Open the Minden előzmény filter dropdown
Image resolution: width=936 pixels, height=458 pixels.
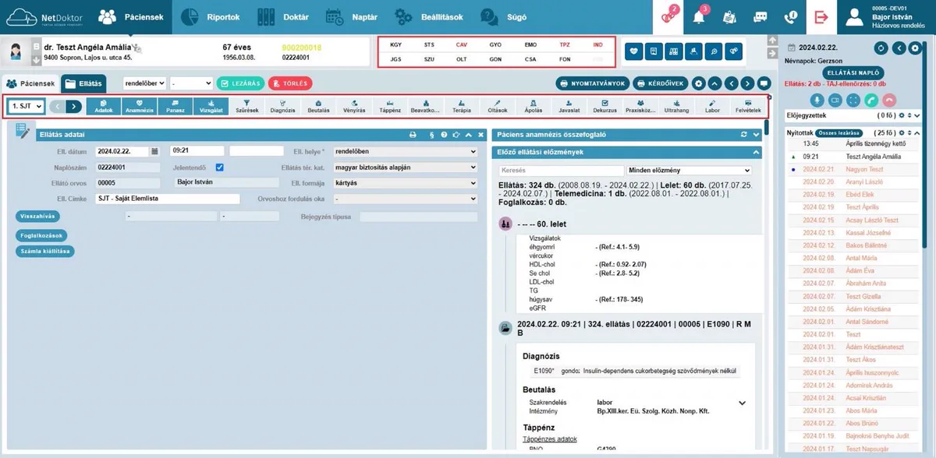tap(689, 170)
